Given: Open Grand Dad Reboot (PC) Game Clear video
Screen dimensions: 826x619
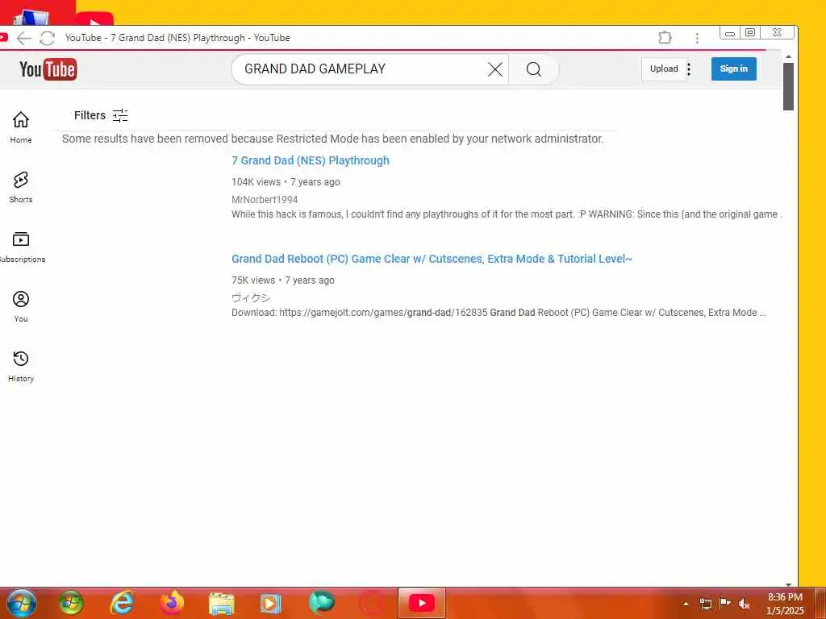Looking at the screenshot, I should point(432,259).
